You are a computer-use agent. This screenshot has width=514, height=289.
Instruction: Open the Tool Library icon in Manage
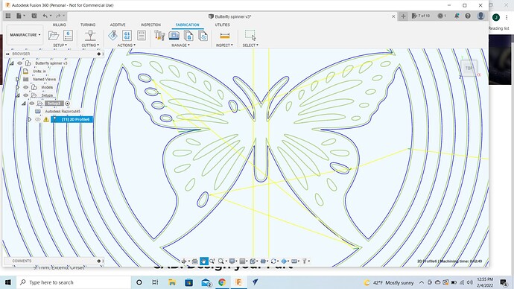click(x=159, y=36)
